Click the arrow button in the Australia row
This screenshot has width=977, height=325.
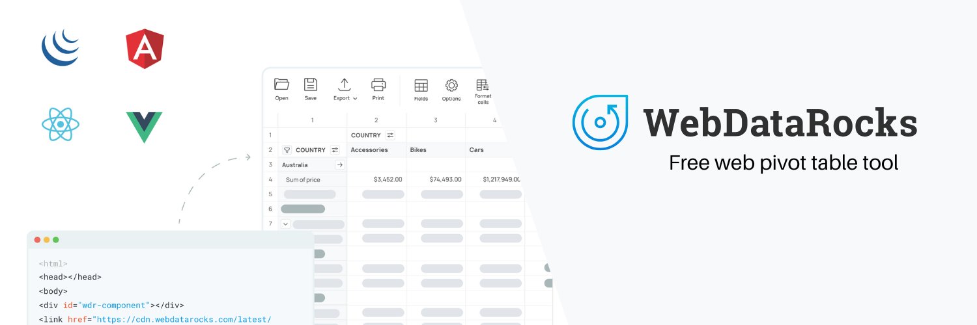click(339, 165)
